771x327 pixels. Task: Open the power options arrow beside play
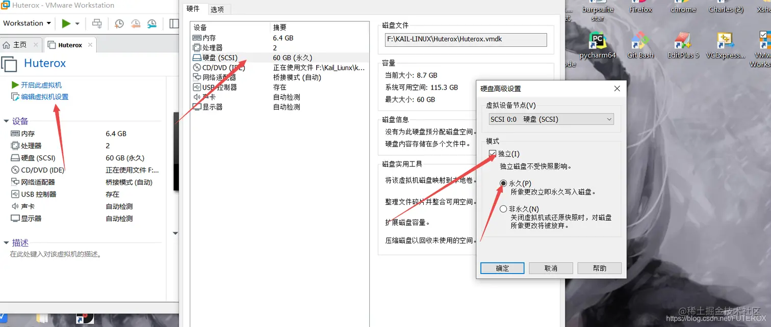[78, 23]
